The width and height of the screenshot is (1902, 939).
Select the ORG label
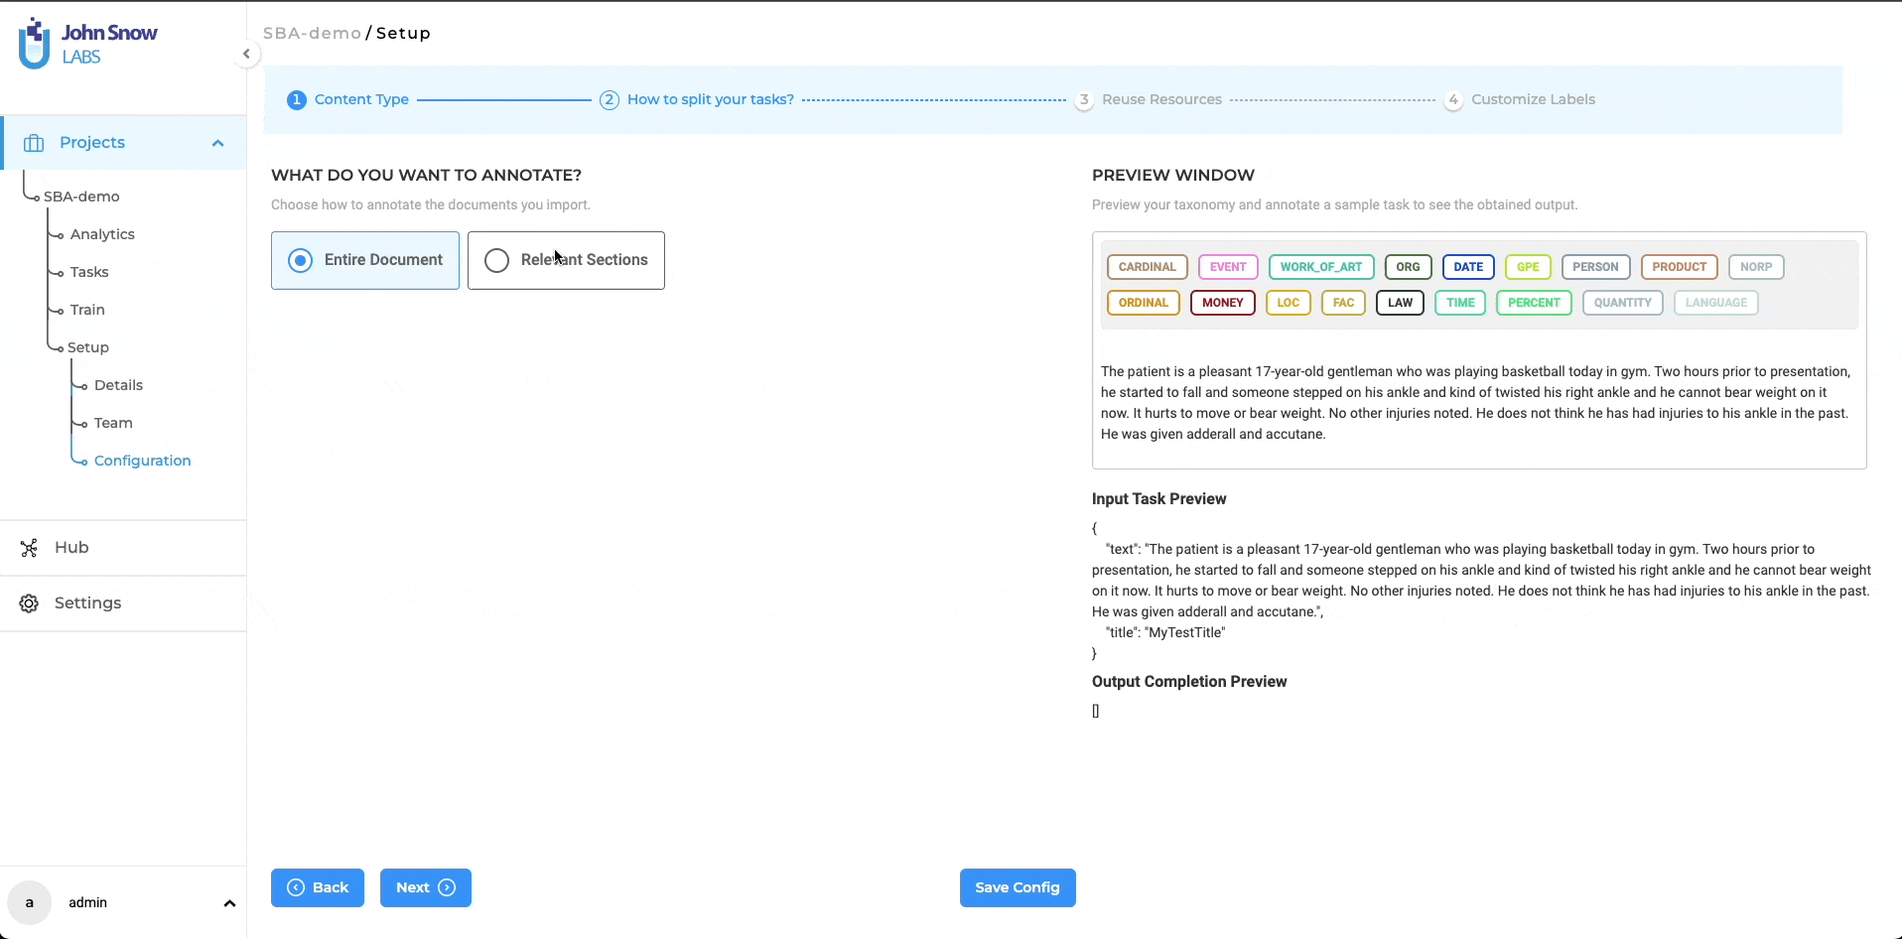point(1409,267)
